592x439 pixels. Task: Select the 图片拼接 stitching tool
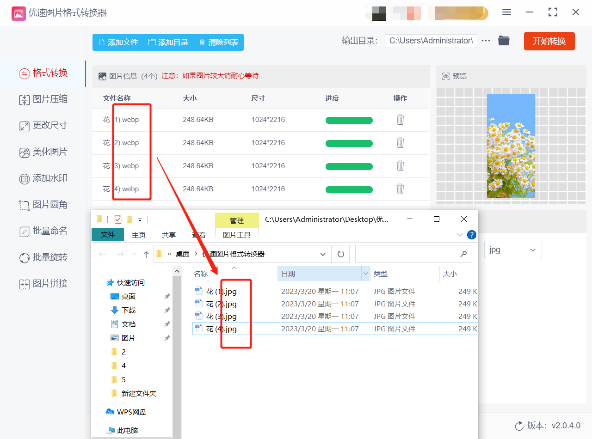pyautogui.click(x=43, y=284)
